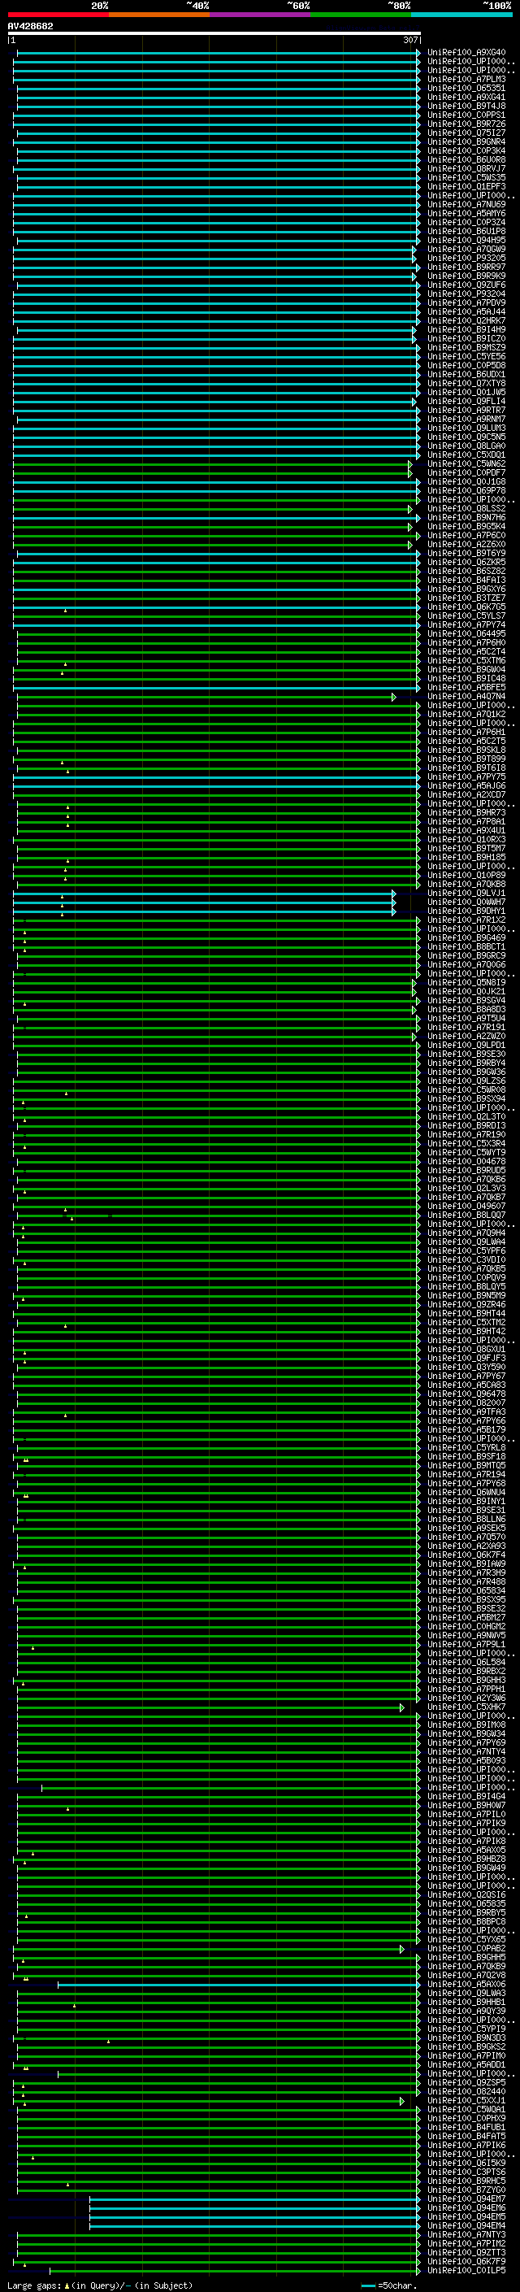520x2292 pixels.
Task: Click the UniRef100_Q94EM4 label
Action: 466,2225
